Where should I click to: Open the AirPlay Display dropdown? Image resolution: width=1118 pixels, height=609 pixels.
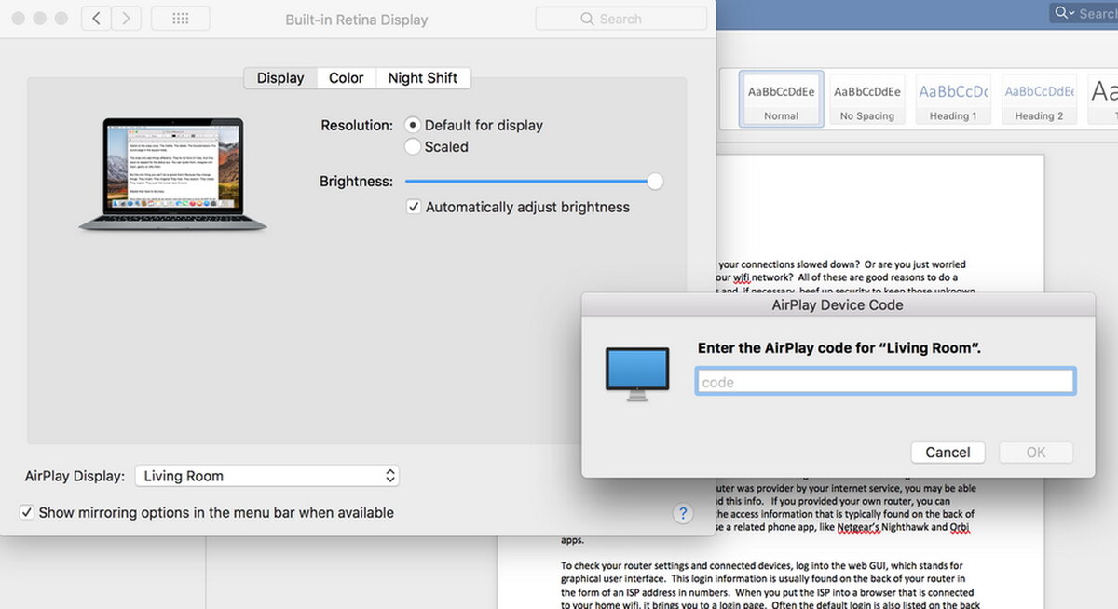pos(267,476)
